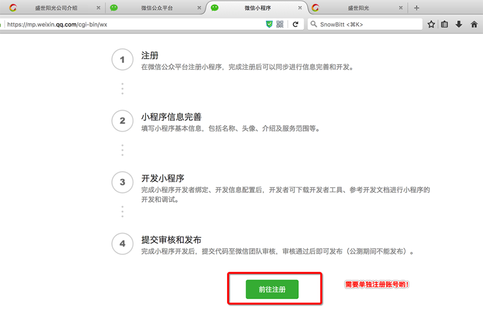The image size is (483, 319).
Task: Switch to the 盛世阳光公司介绍 tab
Action: tap(56, 8)
